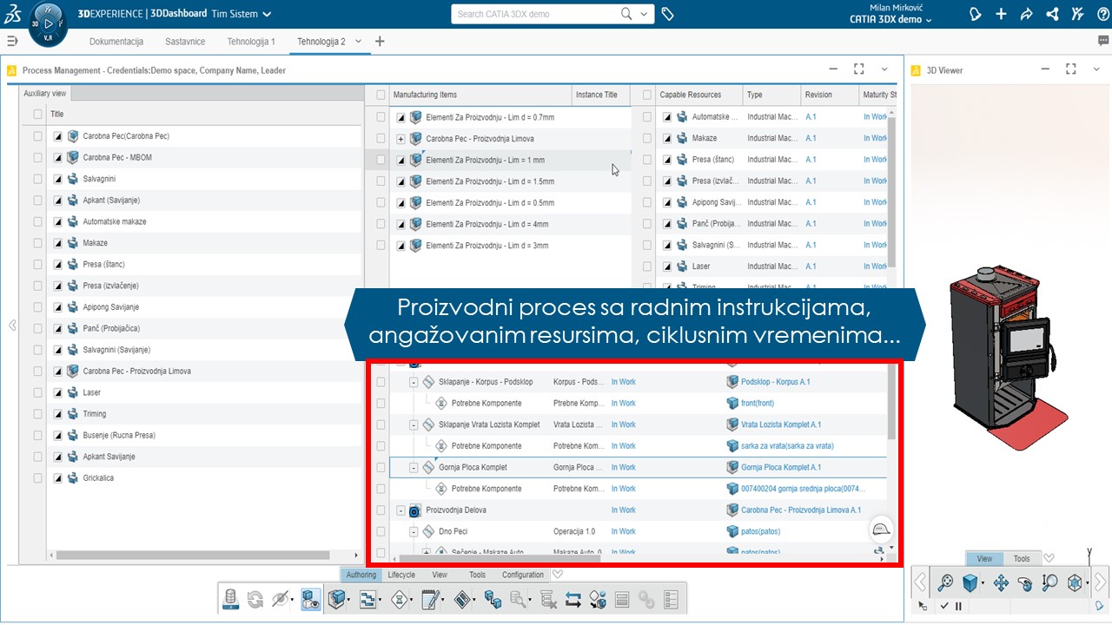The height and width of the screenshot is (625, 1112).
Task: Select the Gantt chart icon in the Authoring toolbar
Action: coord(367,599)
